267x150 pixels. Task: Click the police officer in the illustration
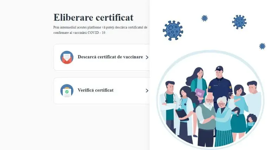coord(220,85)
